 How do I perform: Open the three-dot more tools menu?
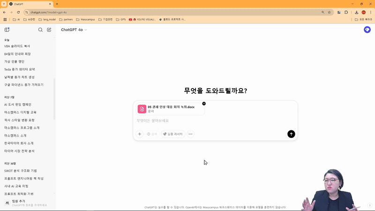(x=190, y=134)
